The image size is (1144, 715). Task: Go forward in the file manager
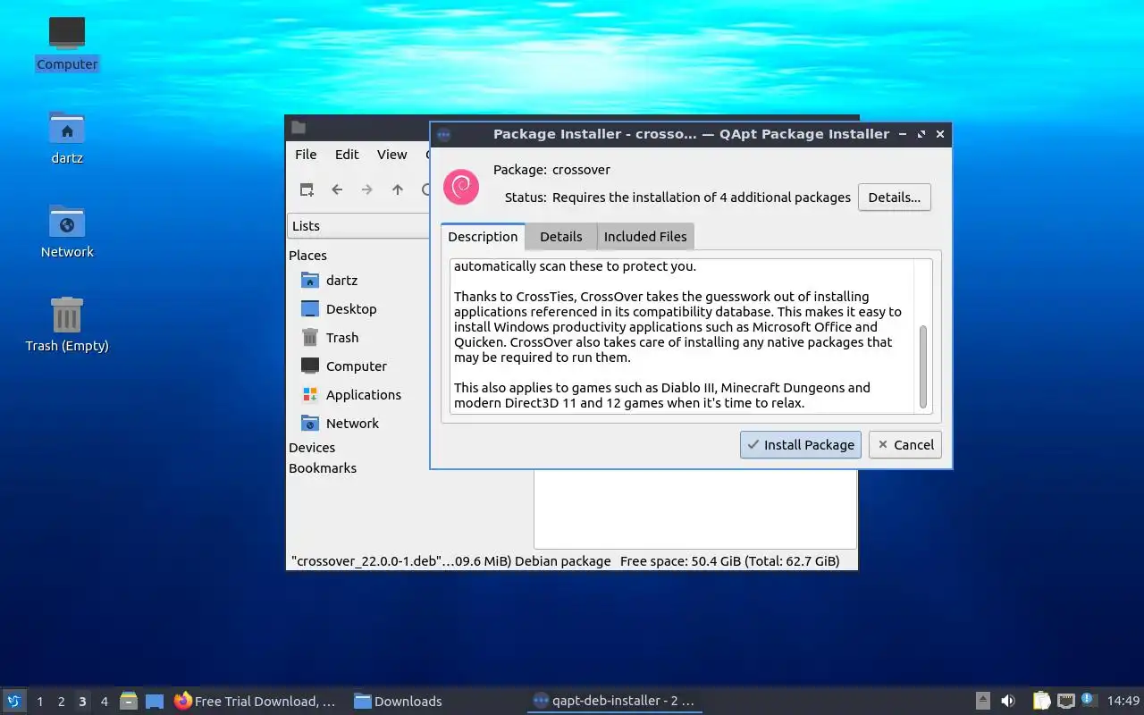click(367, 189)
